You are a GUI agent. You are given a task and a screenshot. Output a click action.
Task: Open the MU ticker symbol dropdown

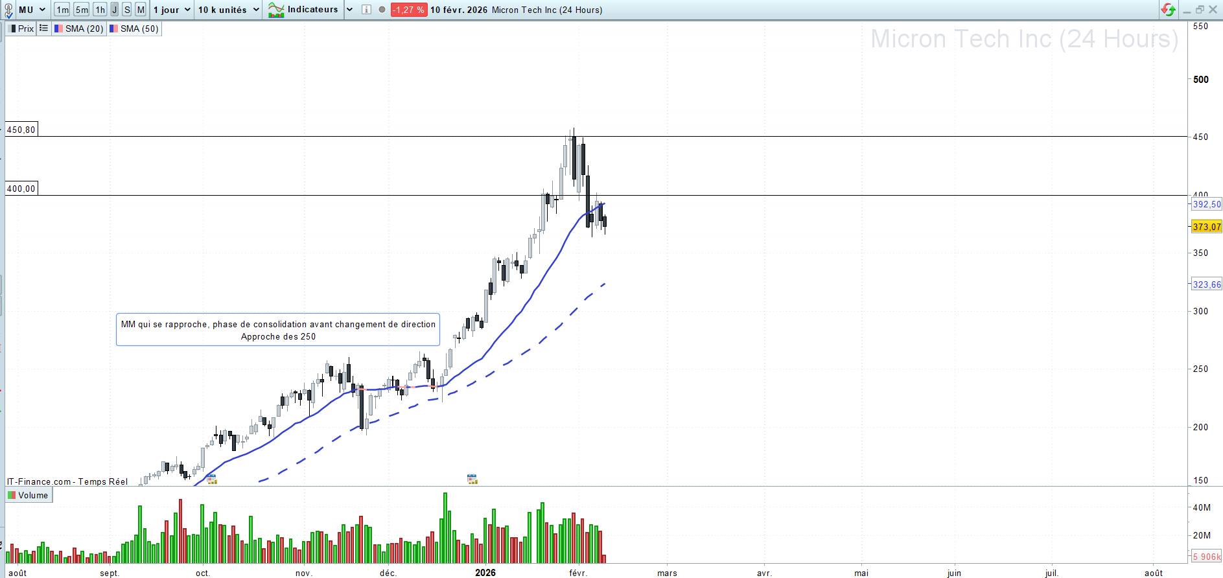[32, 10]
